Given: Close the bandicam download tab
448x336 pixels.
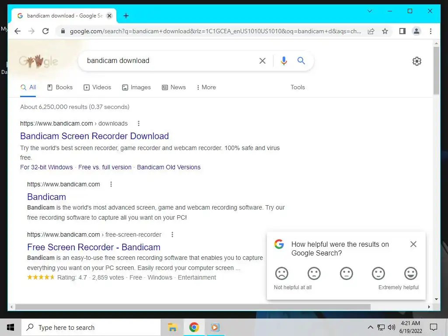Looking at the screenshot, I should [x=109, y=16].
